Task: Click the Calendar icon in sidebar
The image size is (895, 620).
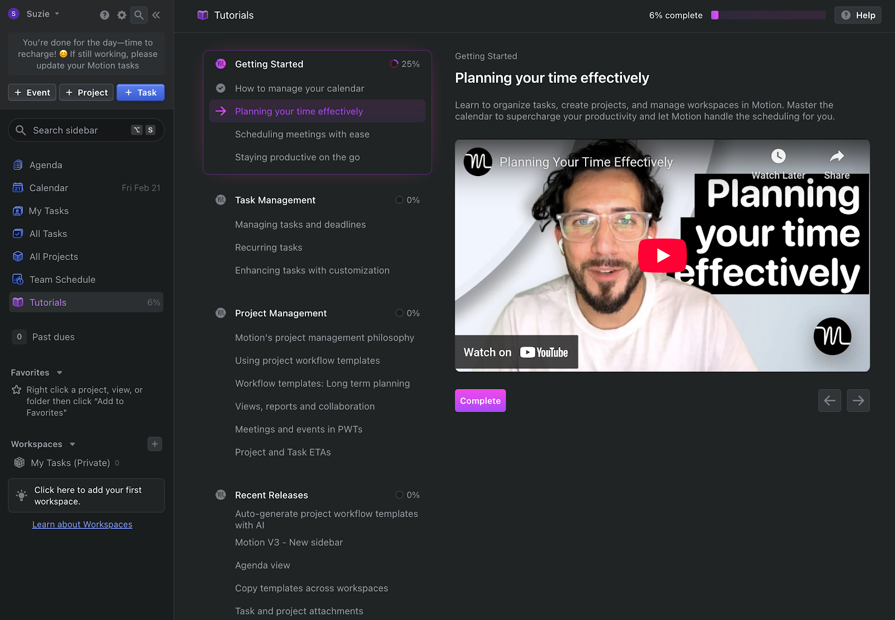Action: point(18,188)
